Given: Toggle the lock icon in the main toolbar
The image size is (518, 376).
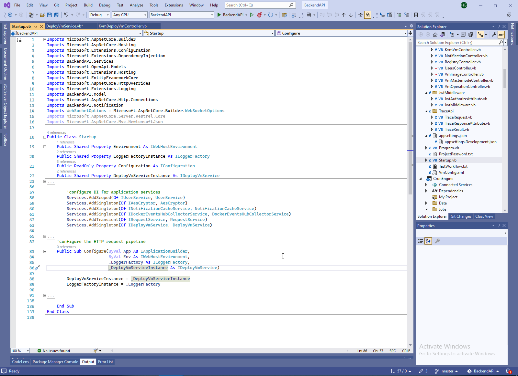Looking at the screenshot, I should pos(368,15).
